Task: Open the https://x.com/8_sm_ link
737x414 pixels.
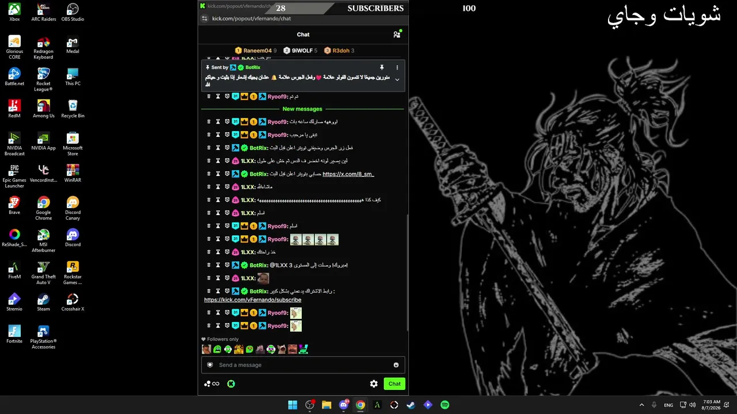Action: point(348,174)
